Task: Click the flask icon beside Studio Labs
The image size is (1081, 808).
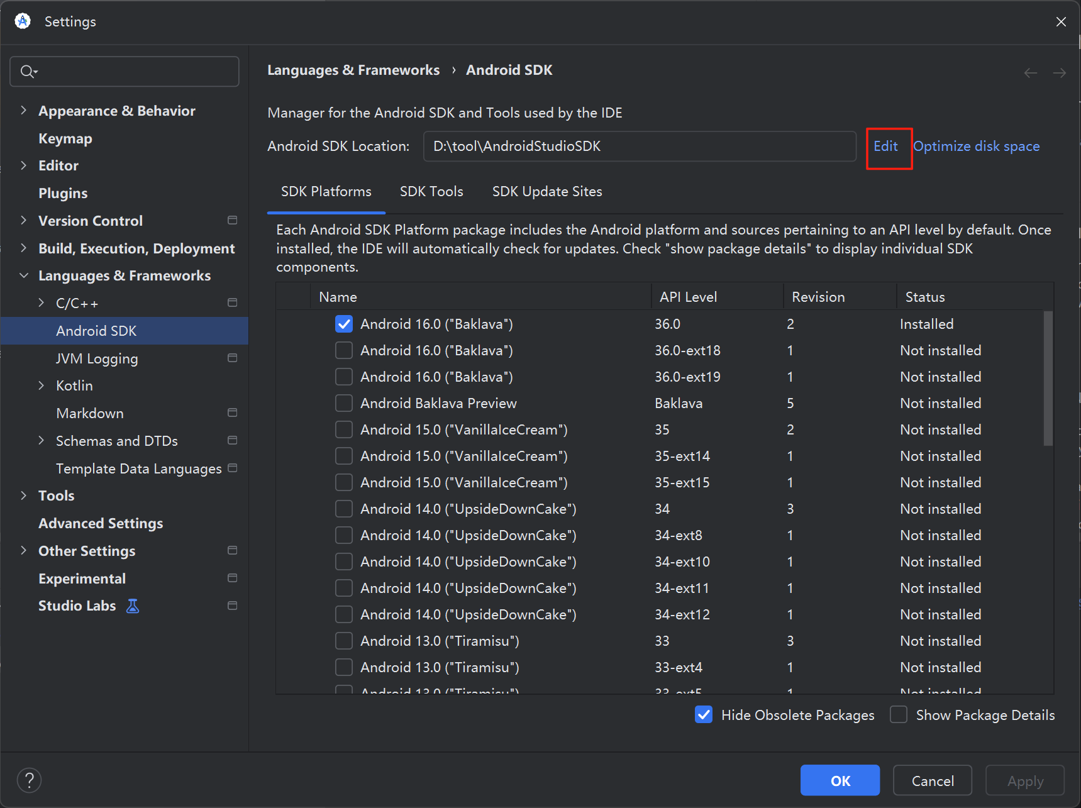Action: (133, 606)
